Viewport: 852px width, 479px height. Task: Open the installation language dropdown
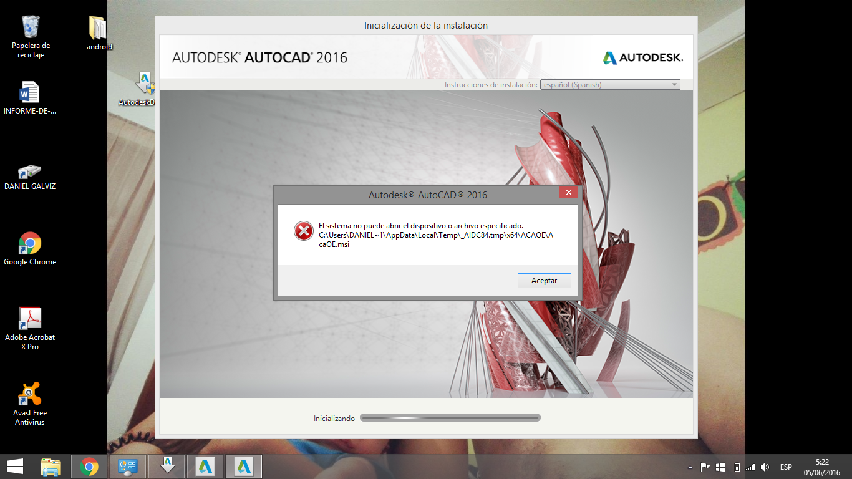610,85
